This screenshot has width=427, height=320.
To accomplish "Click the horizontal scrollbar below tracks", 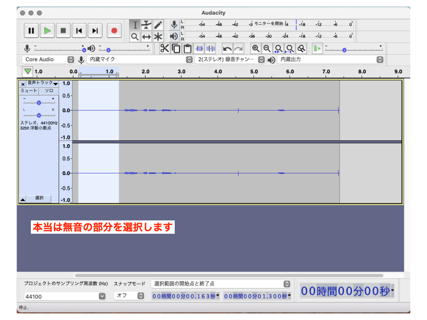I will click(x=229, y=275).
